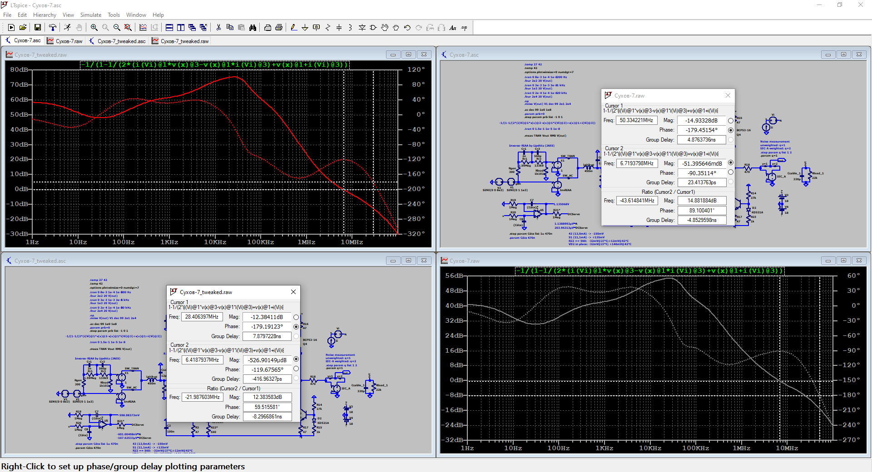The image size is (872, 472).
Task: Place a ground symbol tool
Action: click(305, 28)
